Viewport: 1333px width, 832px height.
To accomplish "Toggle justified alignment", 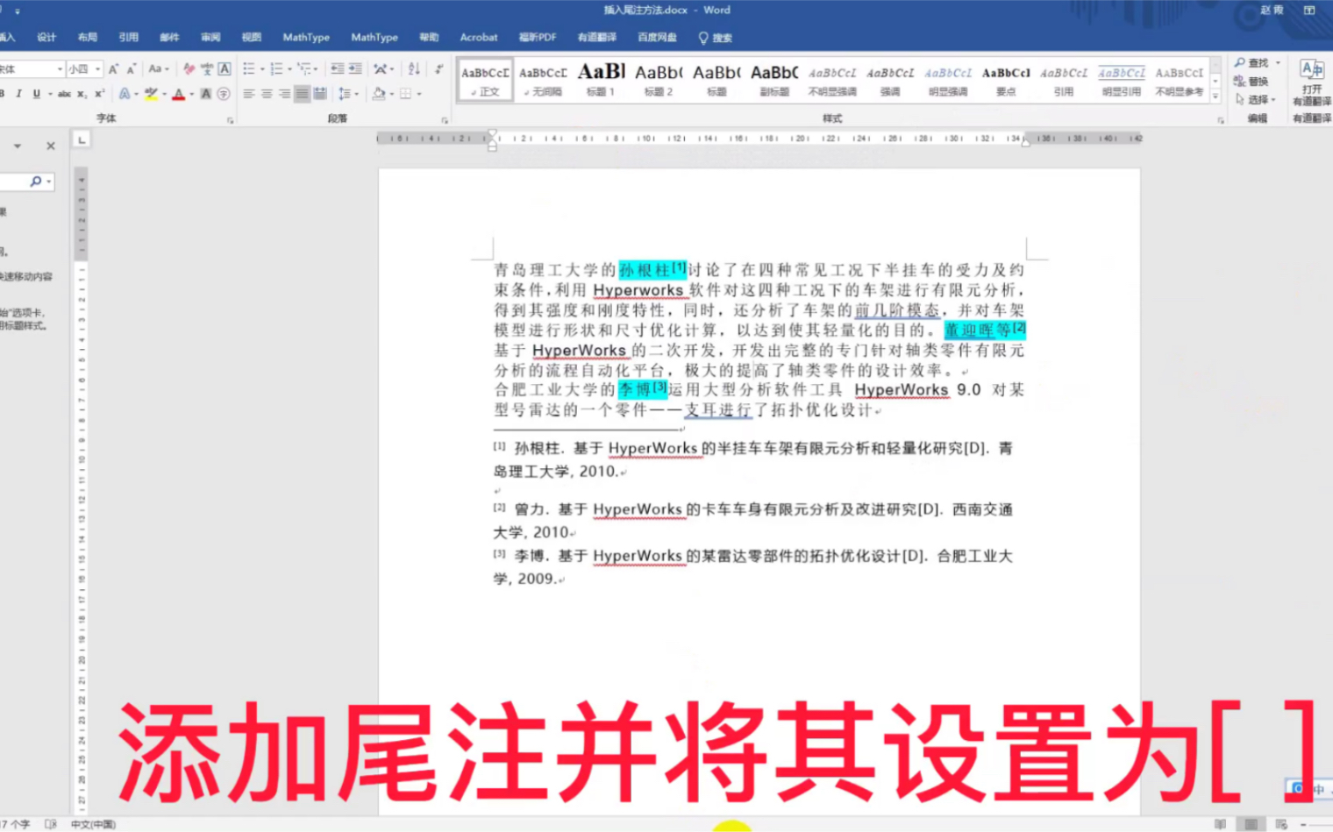I will [x=302, y=94].
